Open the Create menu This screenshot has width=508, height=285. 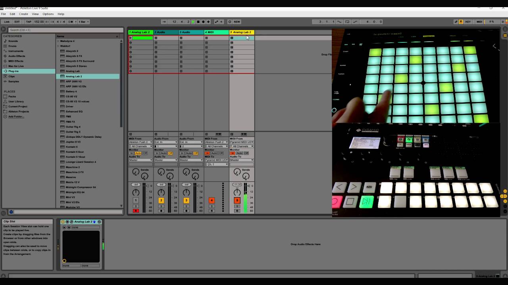click(23, 14)
